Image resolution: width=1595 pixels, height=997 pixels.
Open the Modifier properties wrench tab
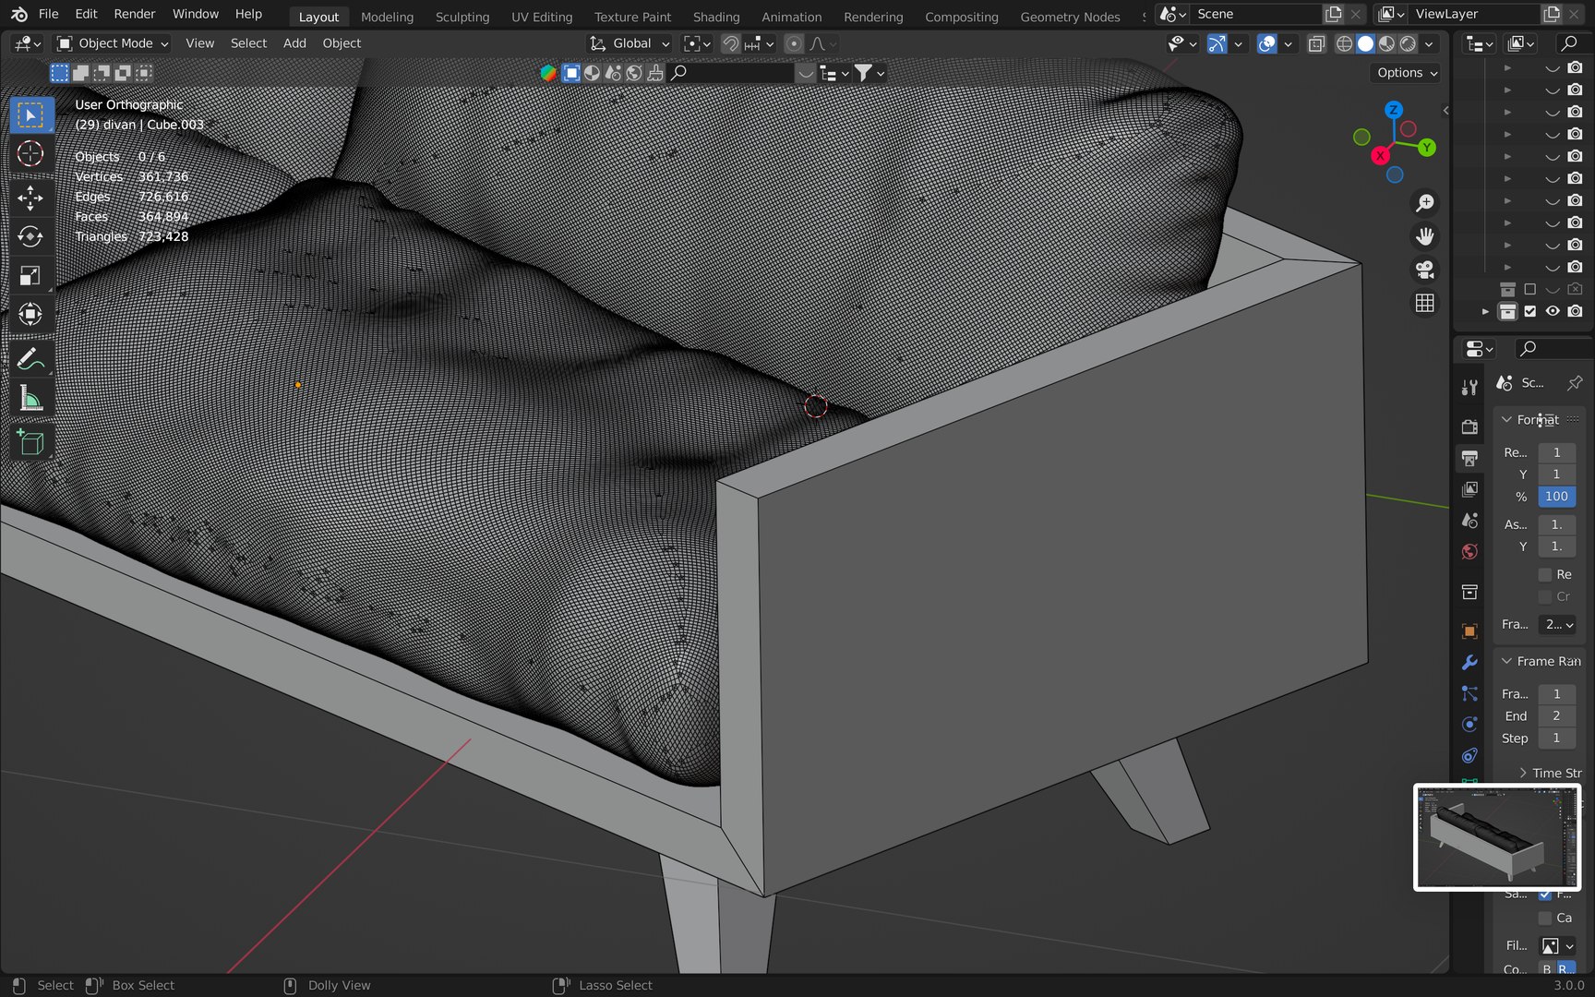pyautogui.click(x=1470, y=663)
